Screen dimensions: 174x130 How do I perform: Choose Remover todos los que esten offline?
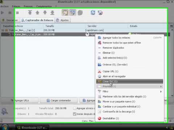[129, 43]
